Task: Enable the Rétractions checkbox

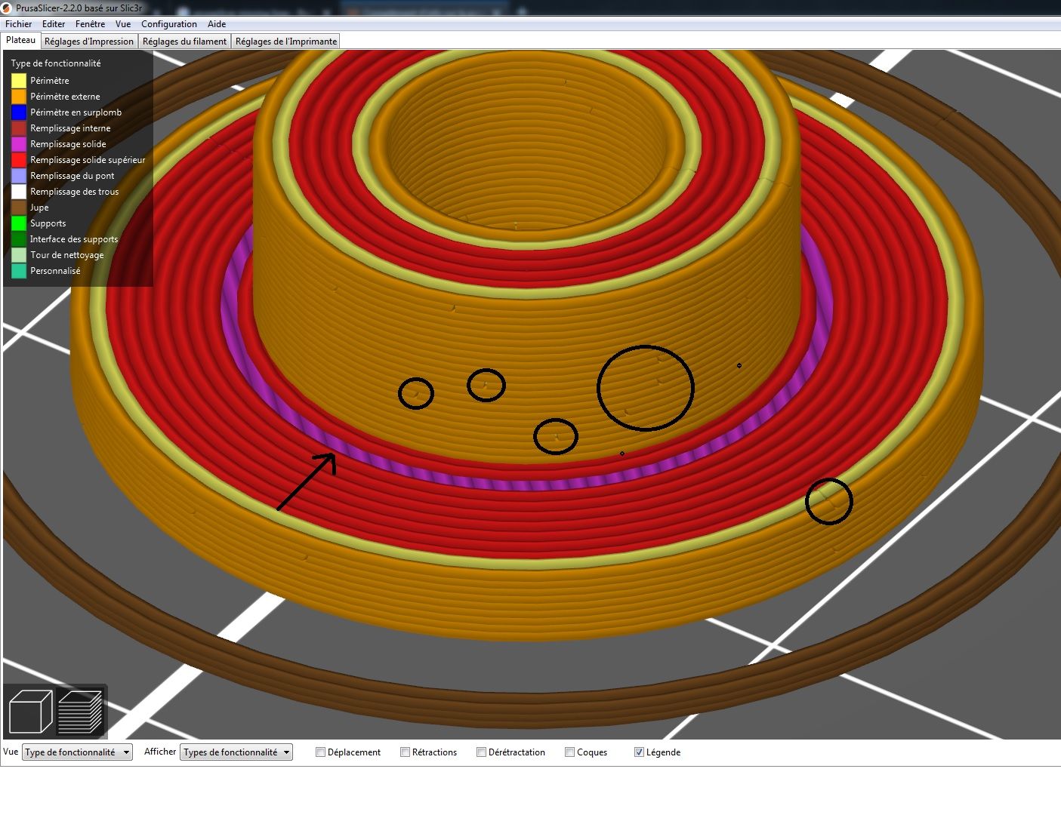Action: pos(405,752)
